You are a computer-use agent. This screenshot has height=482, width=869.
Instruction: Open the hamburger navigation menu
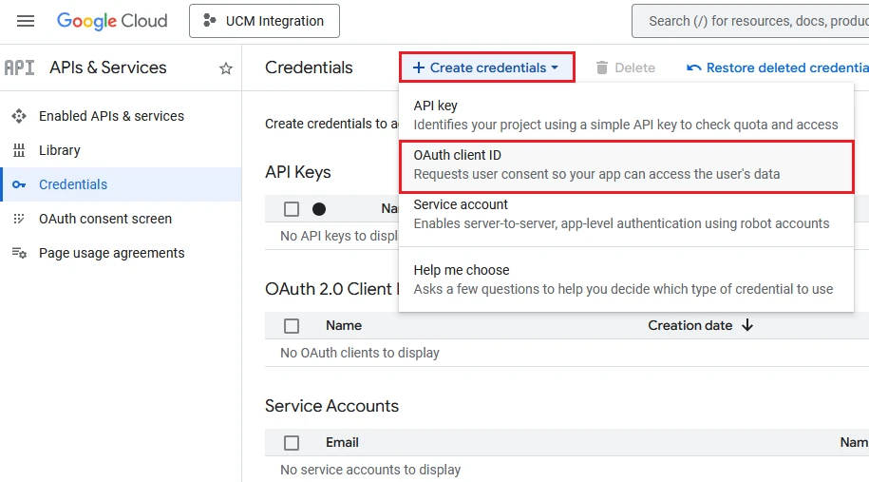[x=26, y=21]
